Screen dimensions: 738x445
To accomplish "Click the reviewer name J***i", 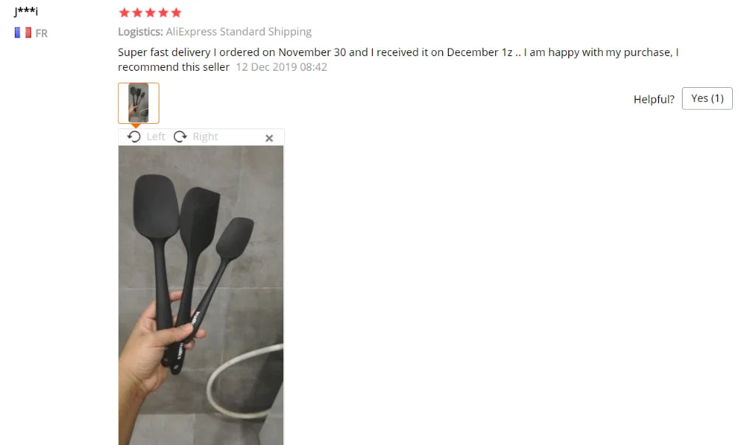I will click(x=26, y=11).
